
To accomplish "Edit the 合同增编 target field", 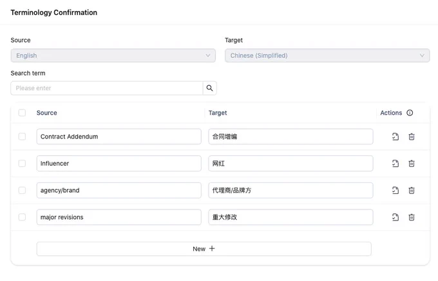I will (x=290, y=137).
